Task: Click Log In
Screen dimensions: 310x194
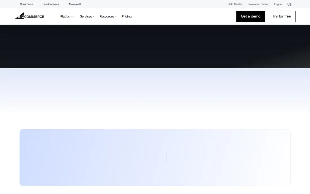Action: 278,4
